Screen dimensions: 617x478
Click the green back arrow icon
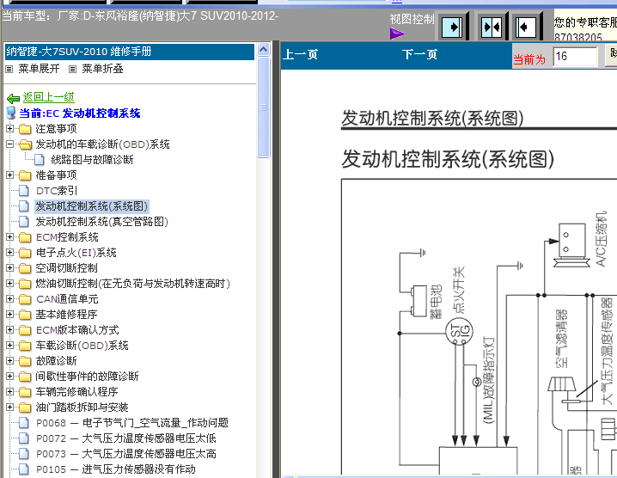pyautogui.click(x=14, y=98)
